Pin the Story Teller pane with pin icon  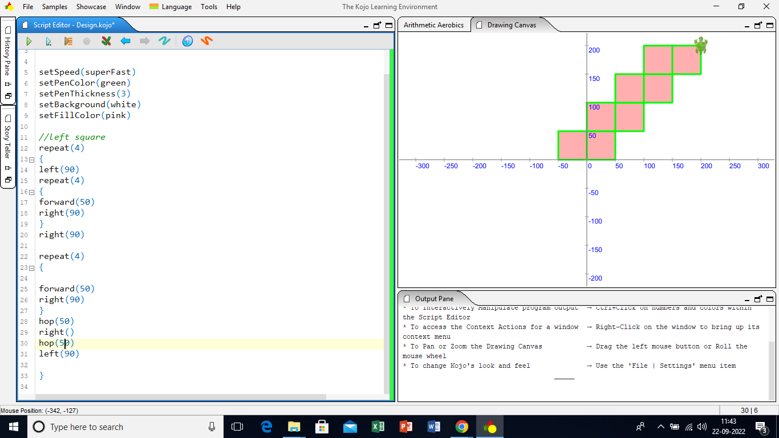tap(8, 168)
